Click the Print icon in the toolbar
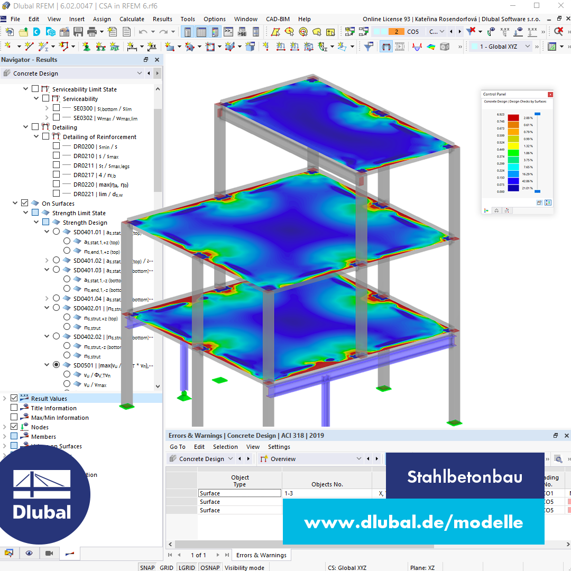 [x=92, y=32]
